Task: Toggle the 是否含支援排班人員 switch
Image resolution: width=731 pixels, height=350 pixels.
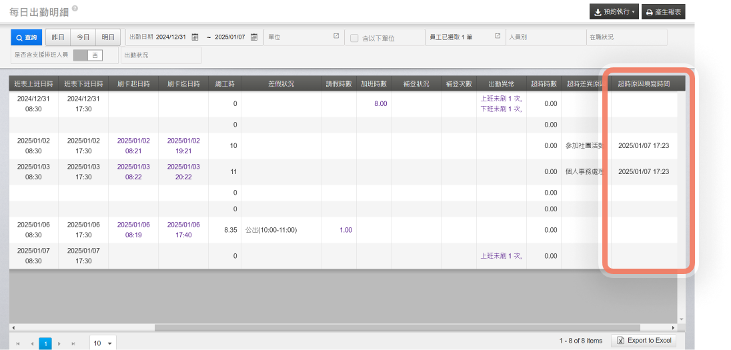Action: click(88, 55)
